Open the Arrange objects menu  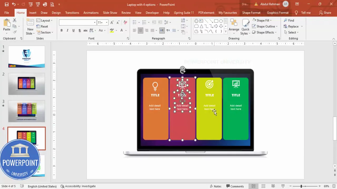click(x=234, y=27)
